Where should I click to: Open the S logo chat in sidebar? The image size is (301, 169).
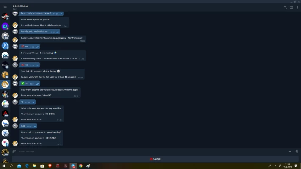click(5, 143)
